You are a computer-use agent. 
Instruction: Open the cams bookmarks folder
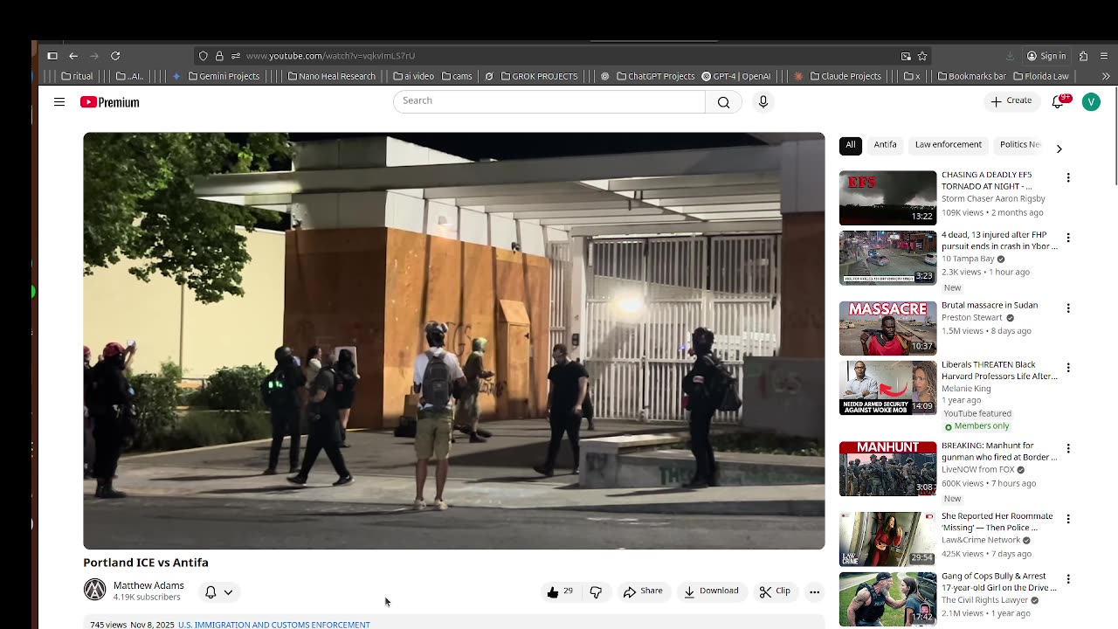tap(457, 76)
